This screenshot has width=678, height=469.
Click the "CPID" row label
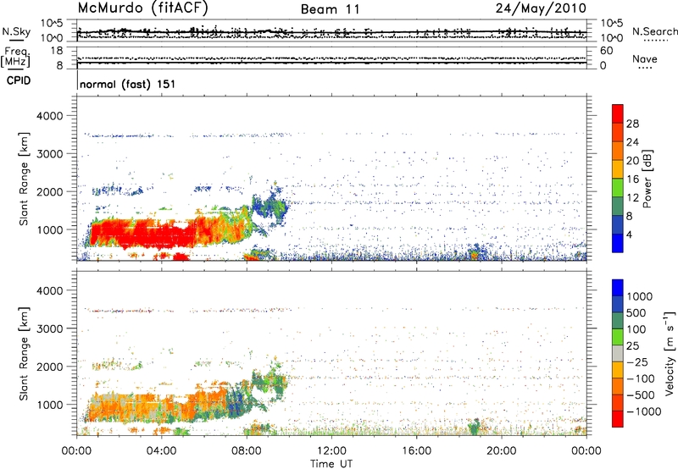tap(19, 80)
